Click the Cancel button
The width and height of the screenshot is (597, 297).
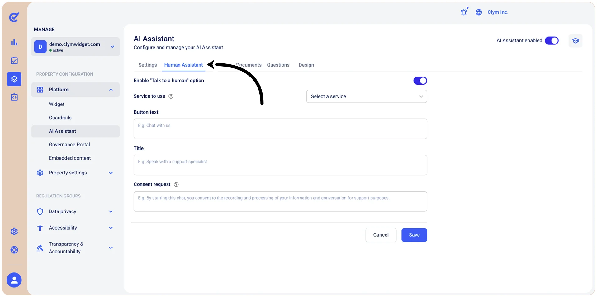381,235
